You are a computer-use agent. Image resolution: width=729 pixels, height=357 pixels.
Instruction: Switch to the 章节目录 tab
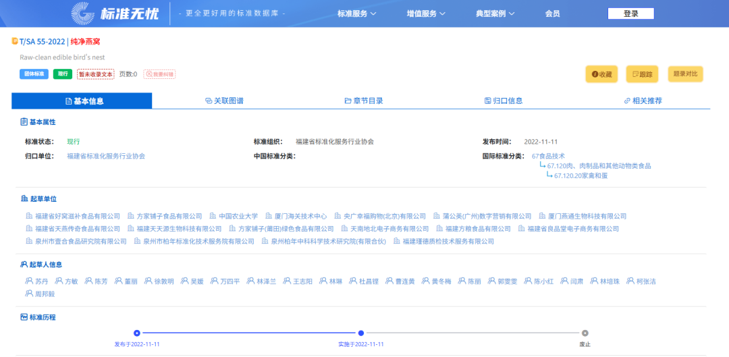[364, 101]
